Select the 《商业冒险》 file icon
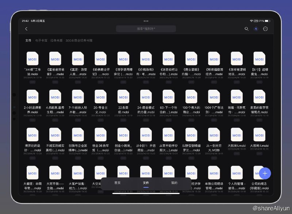The height and width of the screenshot is (214, 292). [x=191, y=58]
